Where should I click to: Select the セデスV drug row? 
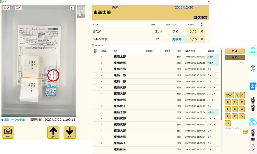tap(148, 31)
